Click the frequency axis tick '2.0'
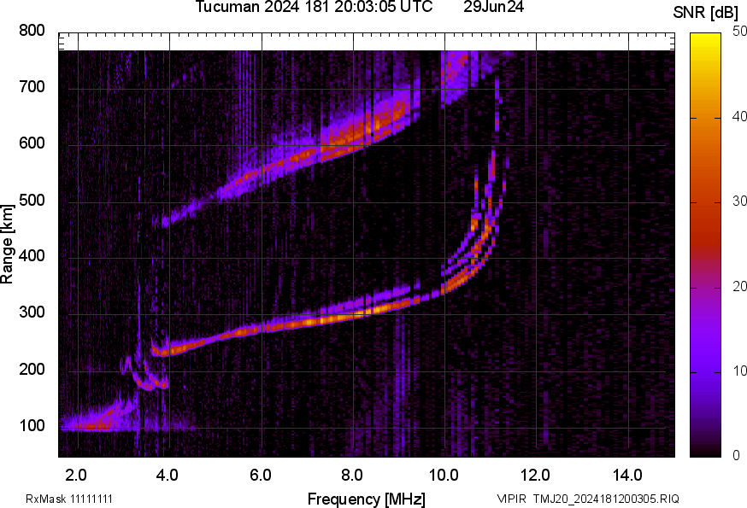The image size is (747, 508). coord(76,476)
